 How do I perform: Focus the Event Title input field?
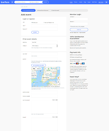click(x=44, y=54)
